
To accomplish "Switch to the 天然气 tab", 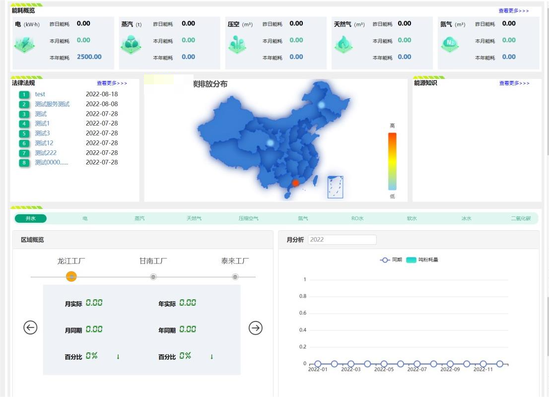I will point(194,218).
